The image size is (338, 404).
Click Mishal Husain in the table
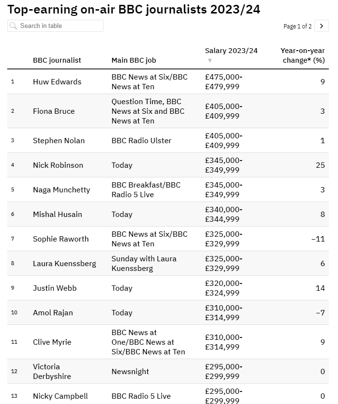[x=57, y=215]
